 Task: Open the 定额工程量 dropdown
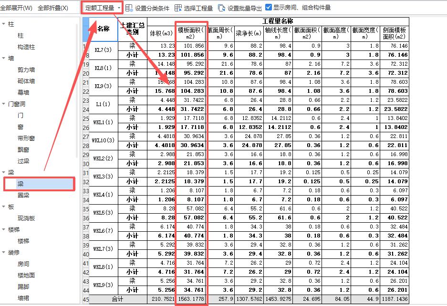tap(103, 8)
